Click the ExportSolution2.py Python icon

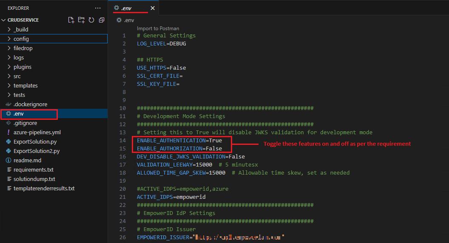[9, 151]
